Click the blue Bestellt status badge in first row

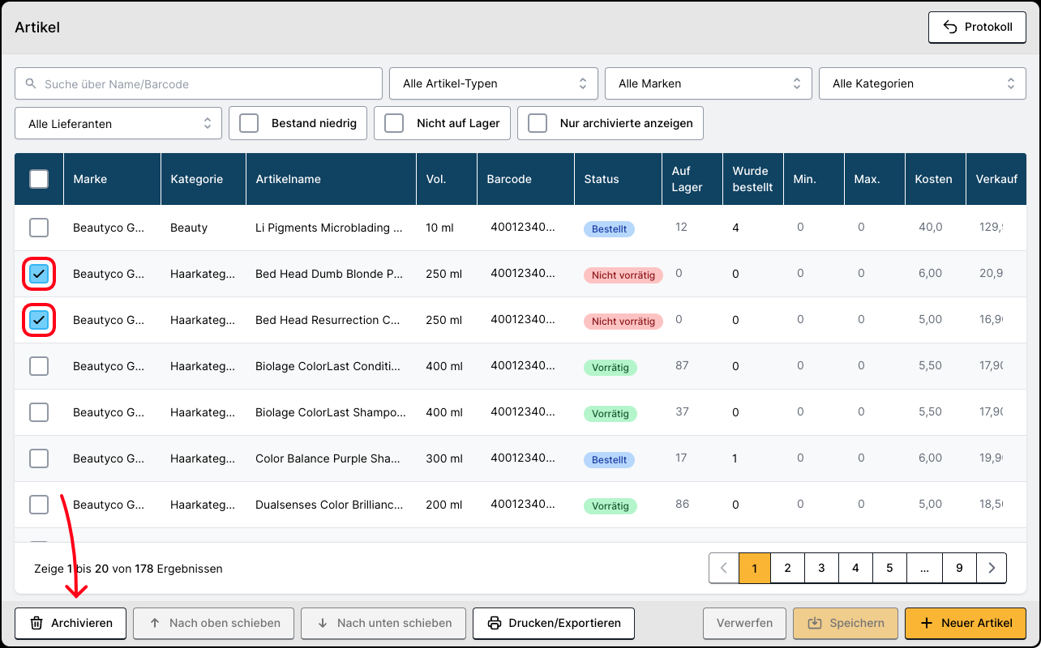click(609, 229)
